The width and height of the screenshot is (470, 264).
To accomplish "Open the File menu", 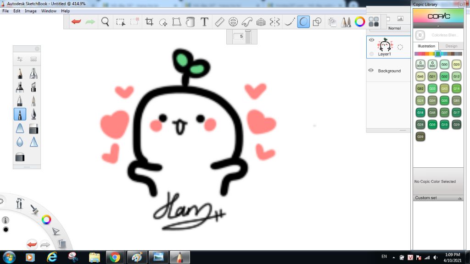I will pyautogui.click(x=6, y=11).
